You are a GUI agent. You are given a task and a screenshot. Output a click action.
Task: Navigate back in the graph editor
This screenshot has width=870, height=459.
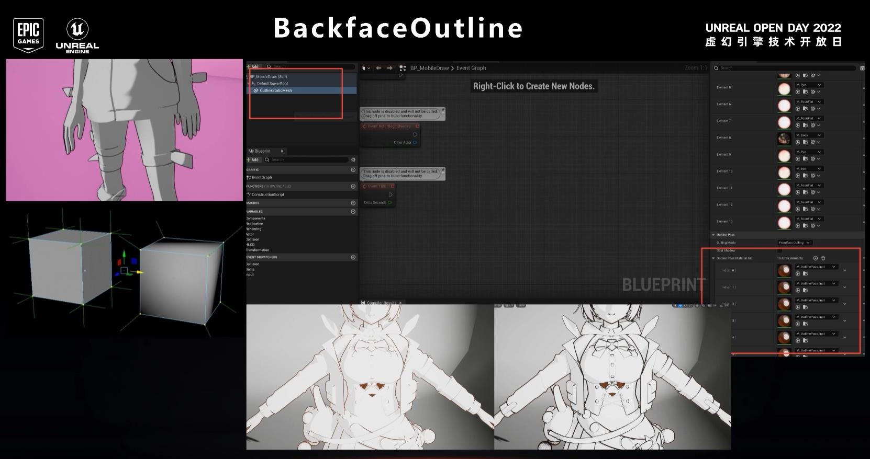tap(378, 68)
